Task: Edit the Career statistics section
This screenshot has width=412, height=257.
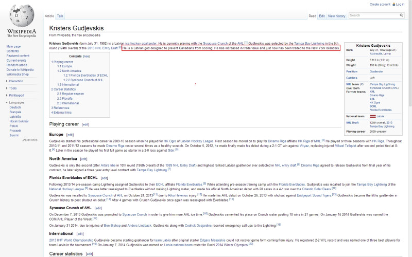Action: click(x=89, y=254)
